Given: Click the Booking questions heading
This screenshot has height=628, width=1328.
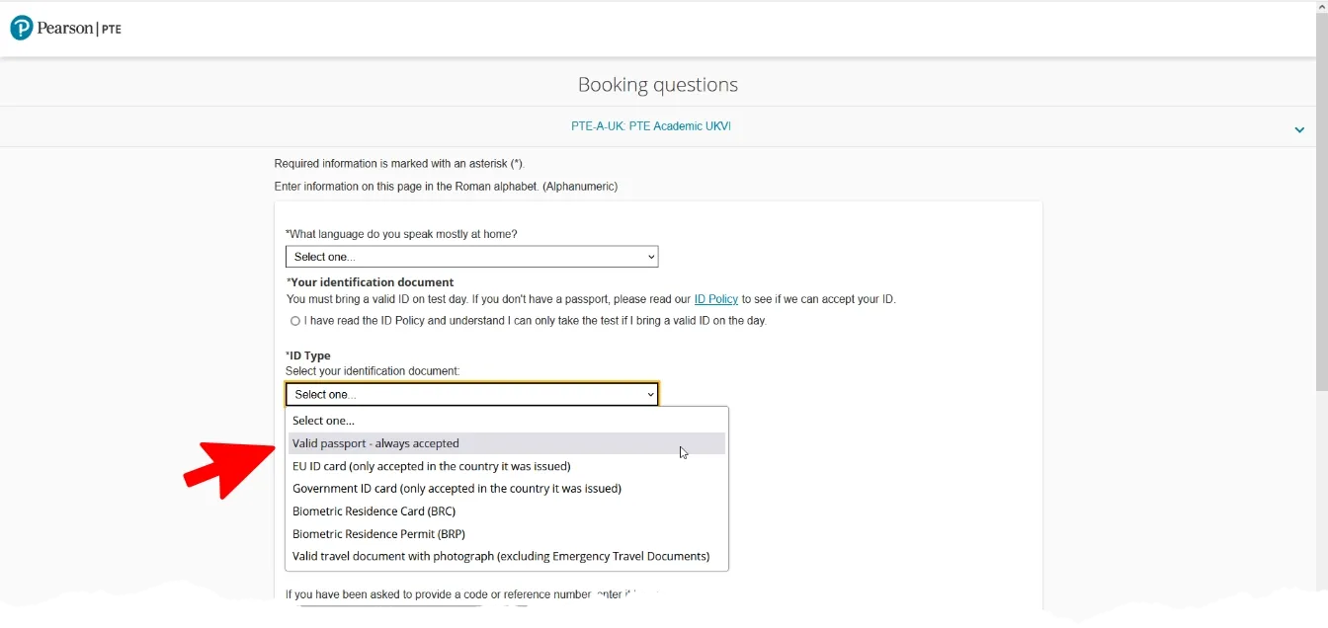Looking at the screenshot, I should pos(657,85).
